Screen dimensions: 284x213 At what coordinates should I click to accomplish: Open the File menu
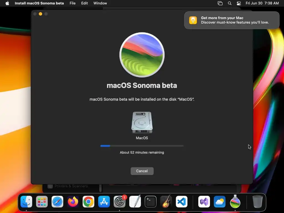pyautogui.click(x=72, y=3)
